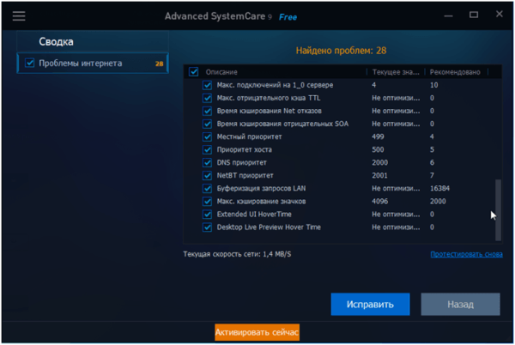Click Активировать сейчас orange button
The image size is (515, 345).
257,332
